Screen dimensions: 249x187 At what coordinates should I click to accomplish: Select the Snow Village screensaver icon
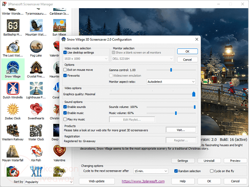(13, 67)
